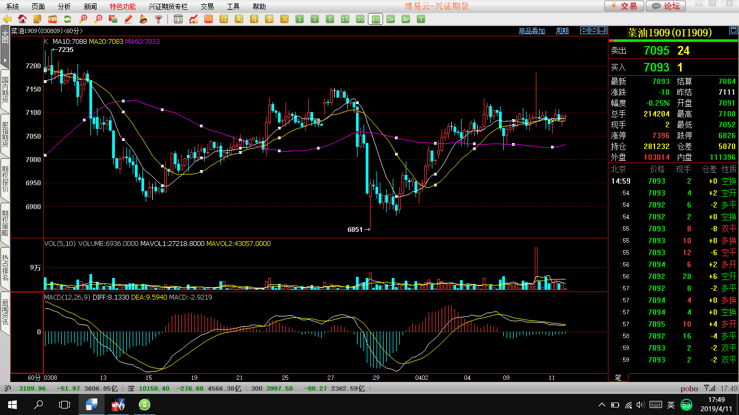Open the quote list table icon
The width and height of the screenshot is (739, 415).
click(x=178, y=19)
